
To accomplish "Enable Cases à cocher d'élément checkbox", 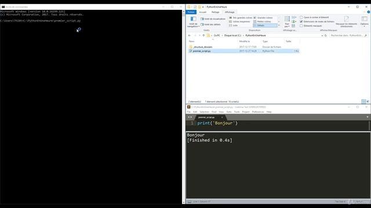I will (301, 17).
